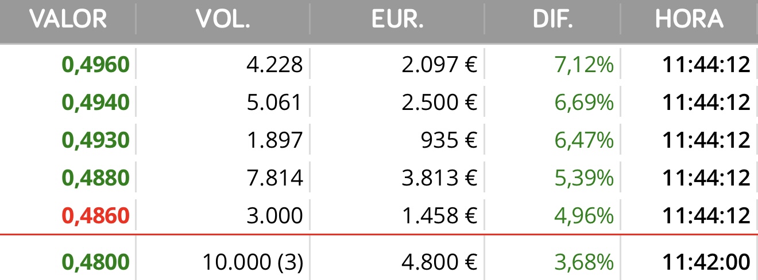The image size is (758, 280).
Task: Sort by the VOL. column header
Action: pos(223,19)
